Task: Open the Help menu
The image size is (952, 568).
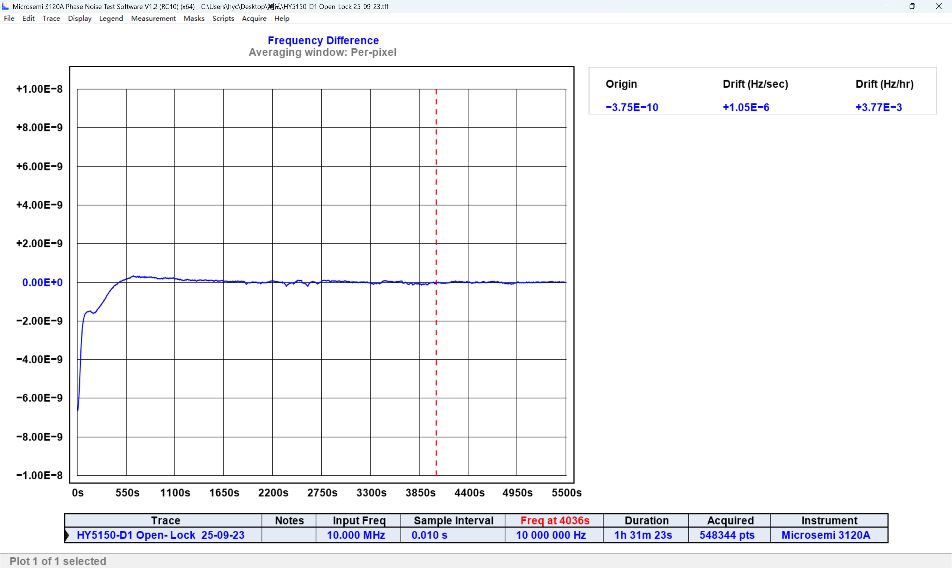Action: (x=282, y=18)
